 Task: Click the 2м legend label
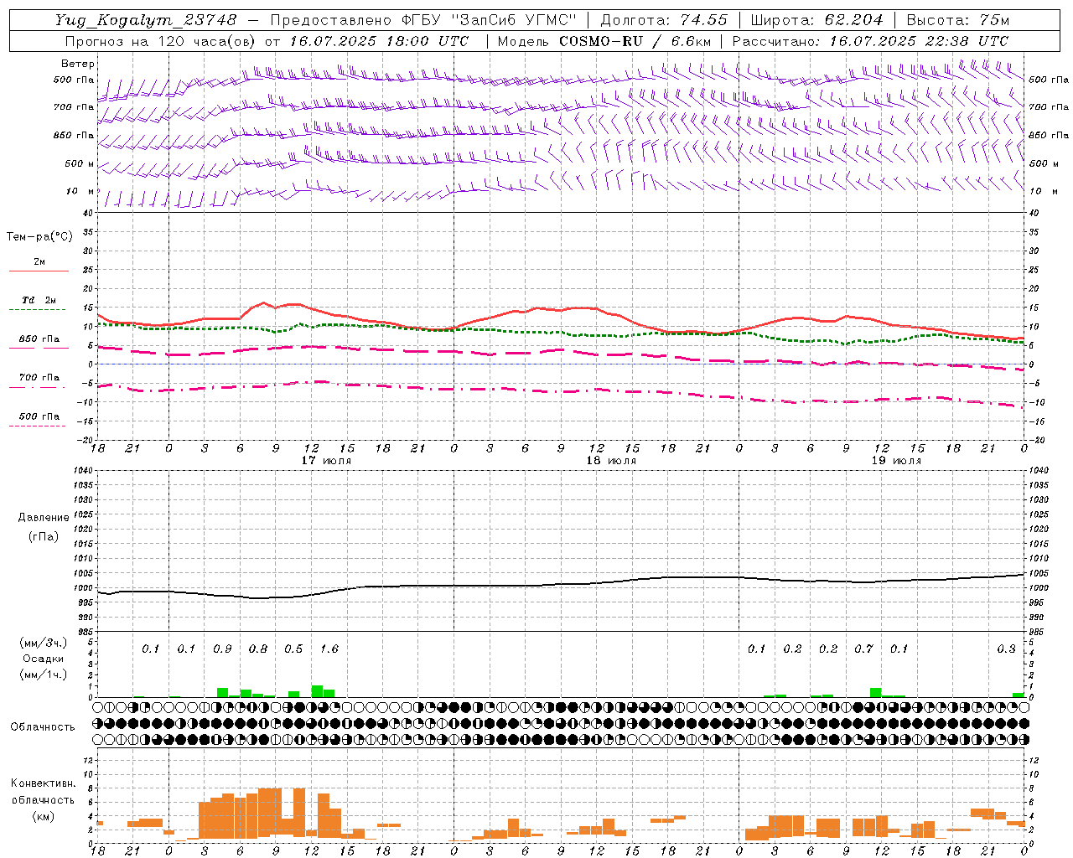39,262
